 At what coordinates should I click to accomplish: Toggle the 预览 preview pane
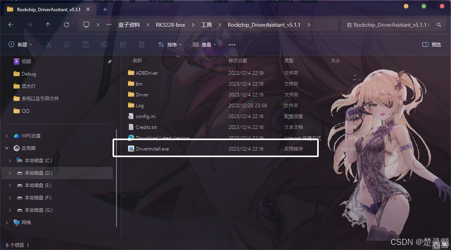click(x=432, y=45)
